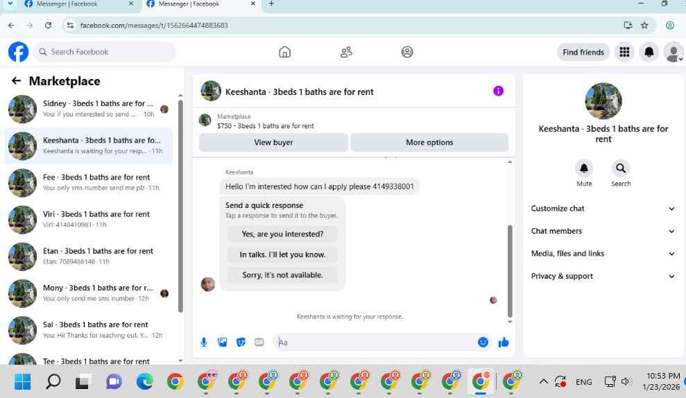Go back from Marketplace chats

coord(16,81)
